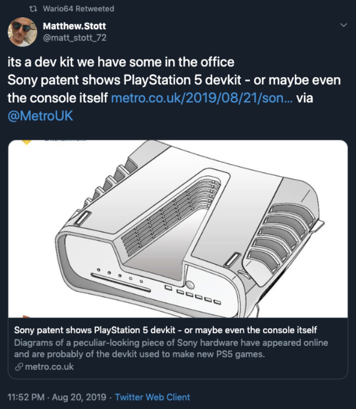This screenshot has width=356, height=409.
Task: Open the PS5 devkit article card headline
Action: [x=165, y=330]
